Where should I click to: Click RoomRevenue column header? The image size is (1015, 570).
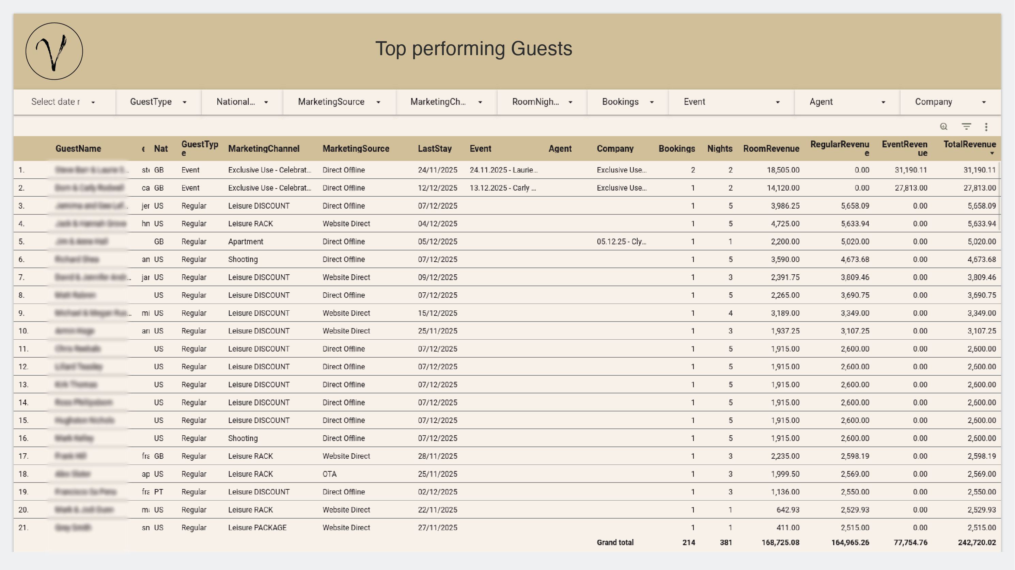[771, 149]
